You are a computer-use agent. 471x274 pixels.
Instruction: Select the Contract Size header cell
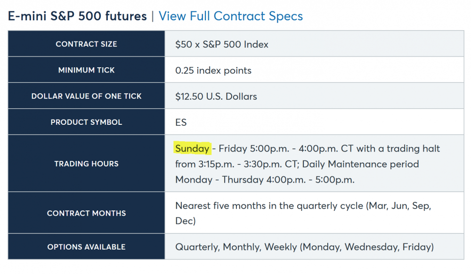[86, 44]
